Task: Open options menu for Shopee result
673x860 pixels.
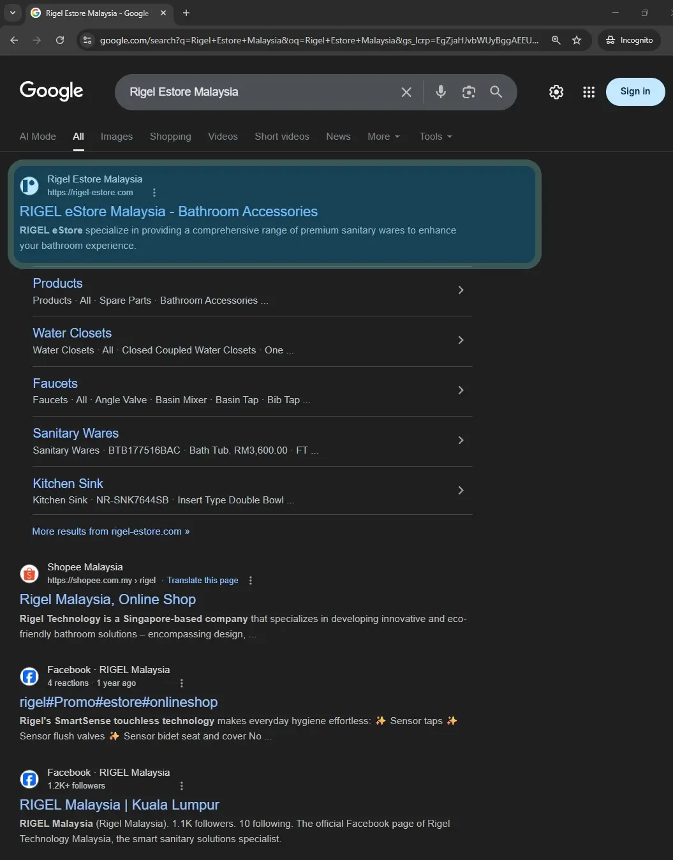Action: (x=250, y=581)
